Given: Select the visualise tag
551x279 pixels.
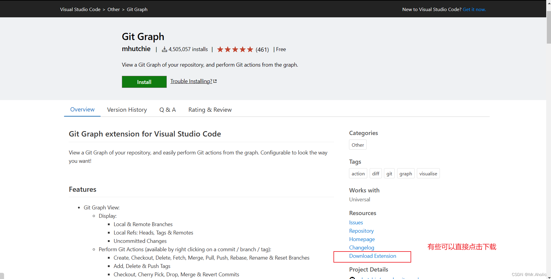Looking at the screenshot, I should 428,174.
